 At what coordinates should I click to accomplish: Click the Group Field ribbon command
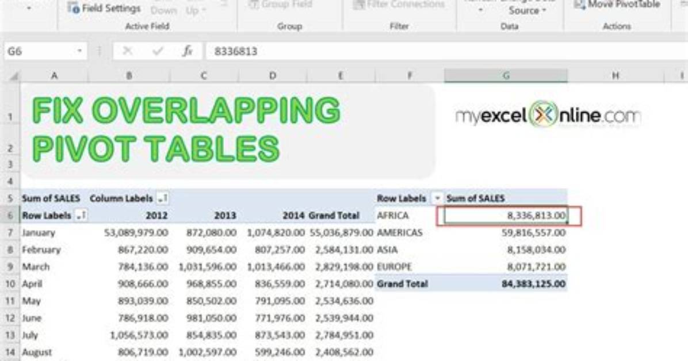click(280, 5)
